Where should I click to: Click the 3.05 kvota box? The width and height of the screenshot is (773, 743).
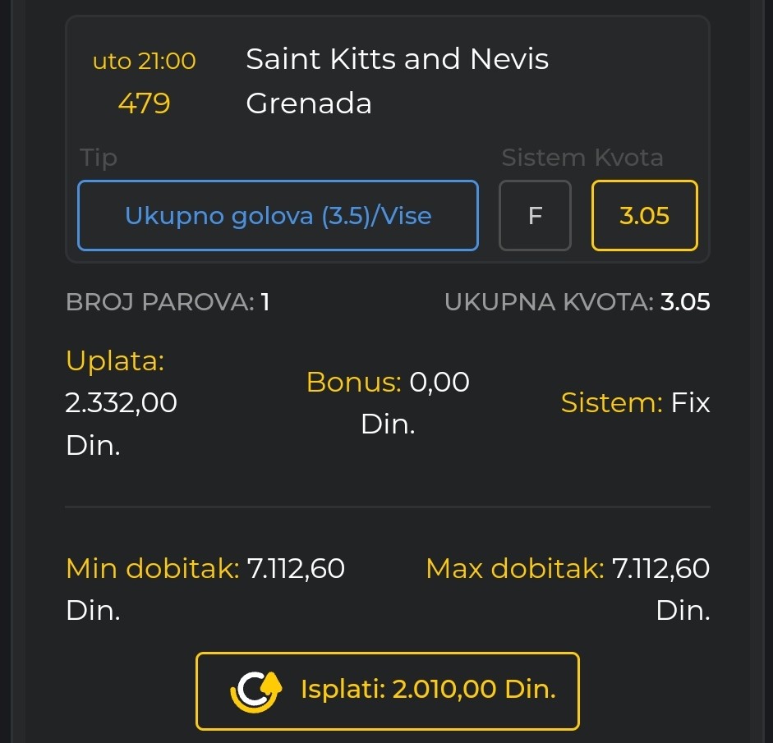644,215
